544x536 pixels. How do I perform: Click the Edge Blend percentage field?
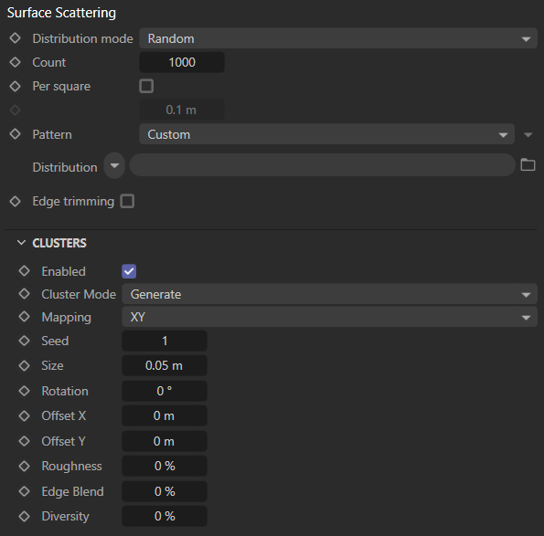tap(165, 491)
